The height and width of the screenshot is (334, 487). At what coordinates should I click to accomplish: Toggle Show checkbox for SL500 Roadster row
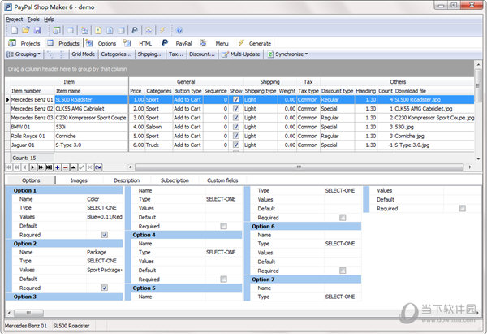click(x=236, y=99)
